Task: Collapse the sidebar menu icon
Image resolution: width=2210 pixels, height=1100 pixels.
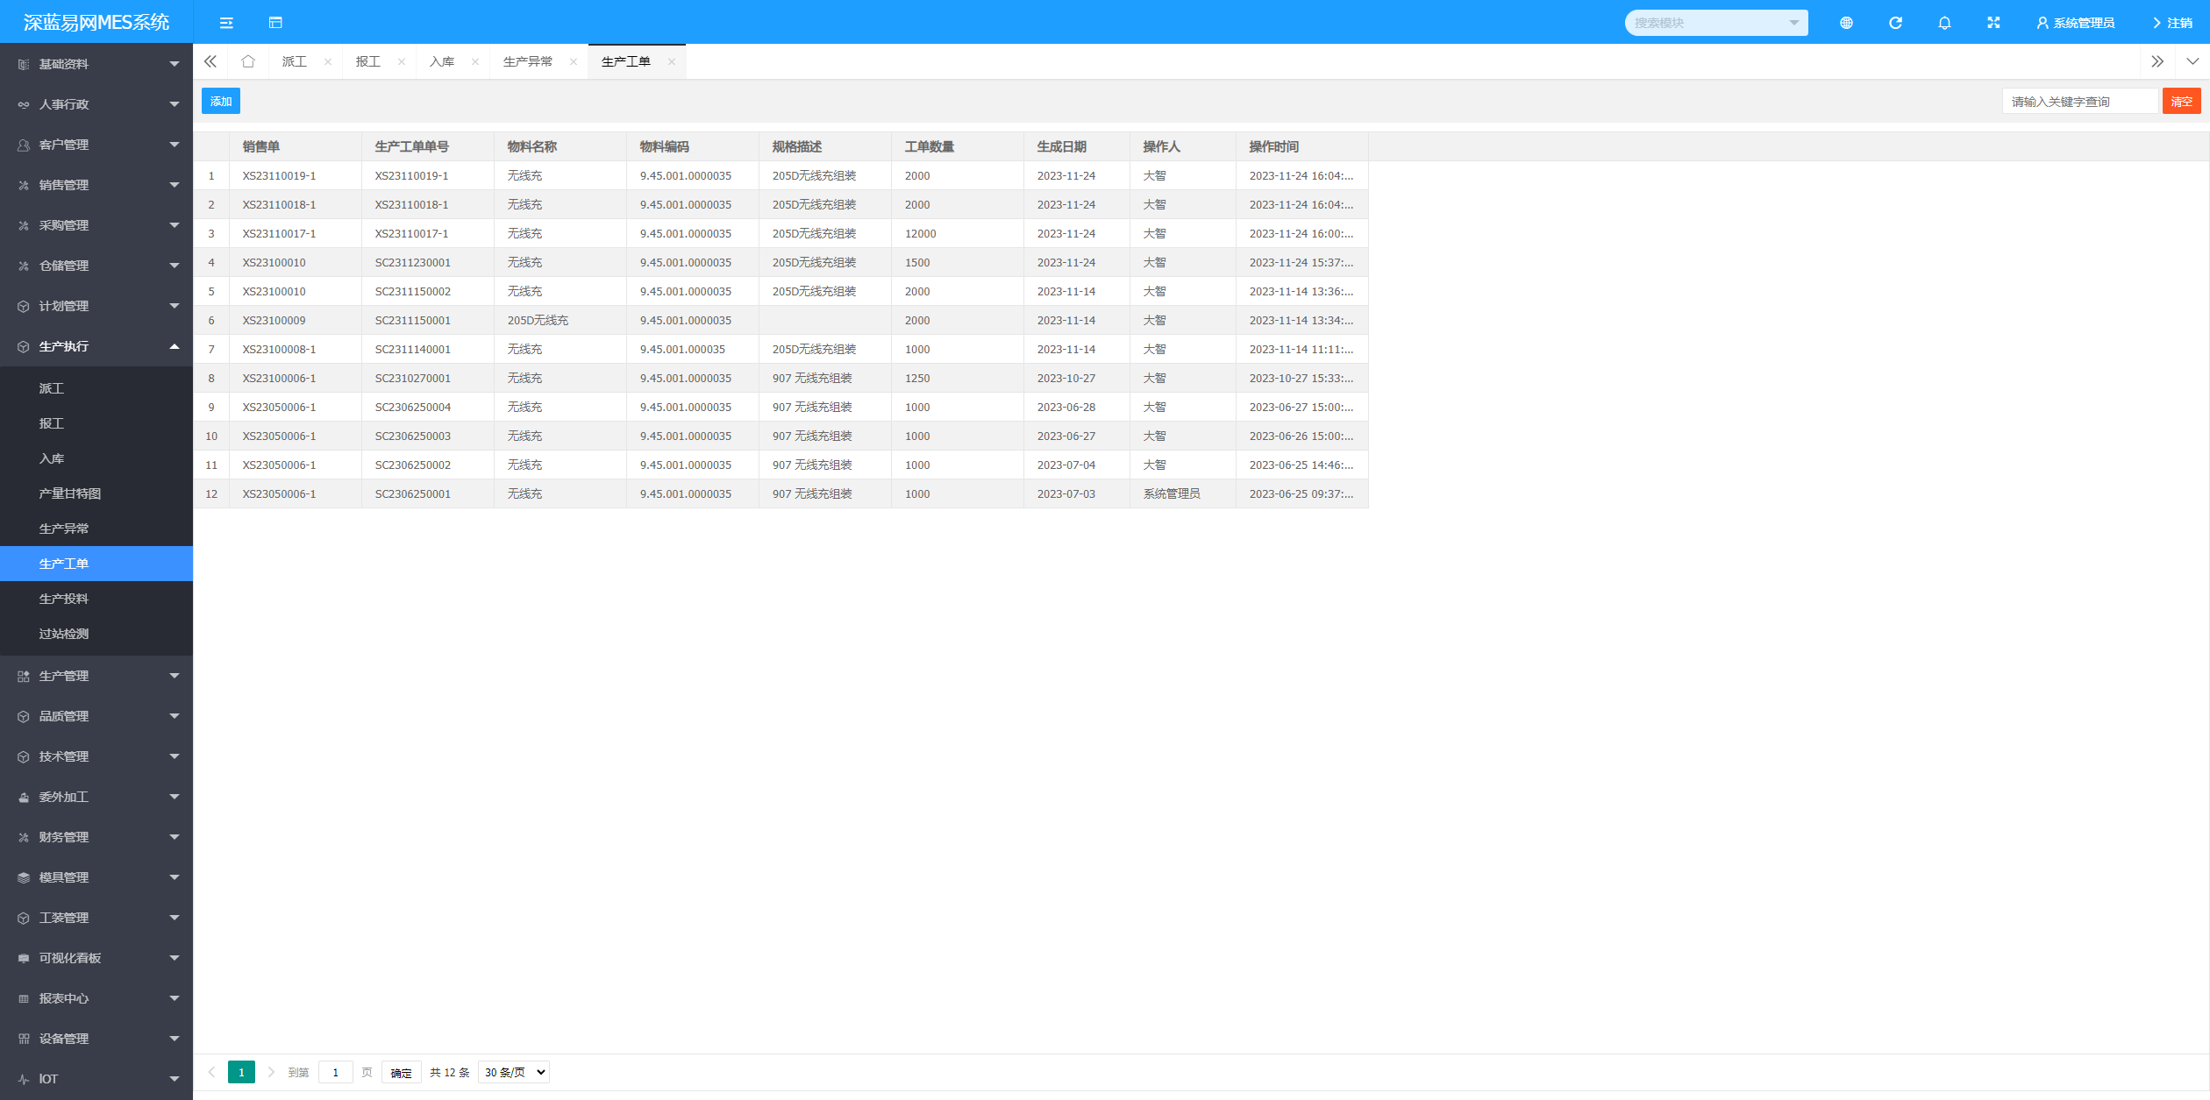Action: tap(226, 23)
